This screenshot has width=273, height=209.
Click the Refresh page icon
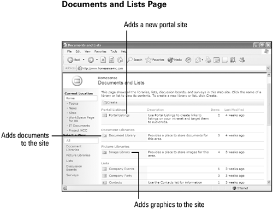tap(111, 59)
